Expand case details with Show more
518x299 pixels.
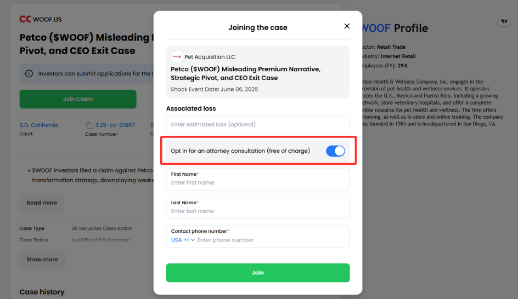click(x=42, y=260)
